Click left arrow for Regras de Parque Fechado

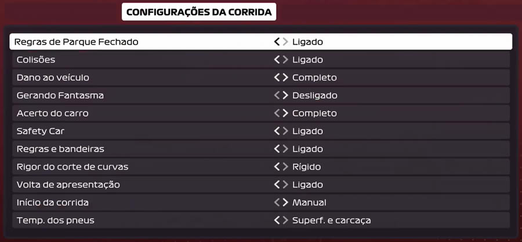tap(277, 42)
